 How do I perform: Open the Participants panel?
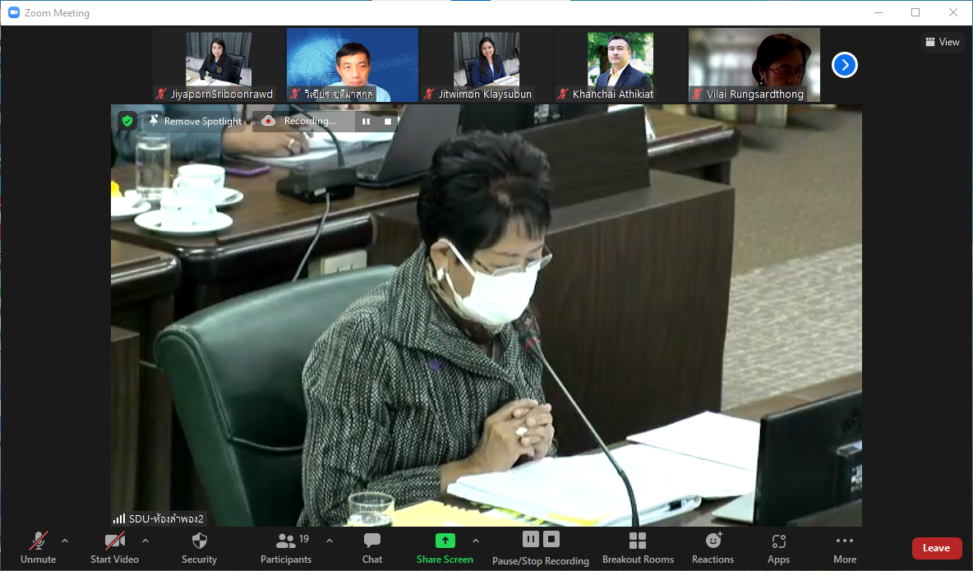pyautogui.click(x=286, y=549)
